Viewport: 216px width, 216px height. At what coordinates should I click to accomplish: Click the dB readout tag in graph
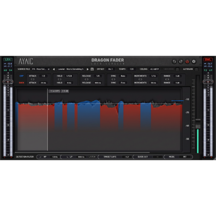tap(65, 91)
